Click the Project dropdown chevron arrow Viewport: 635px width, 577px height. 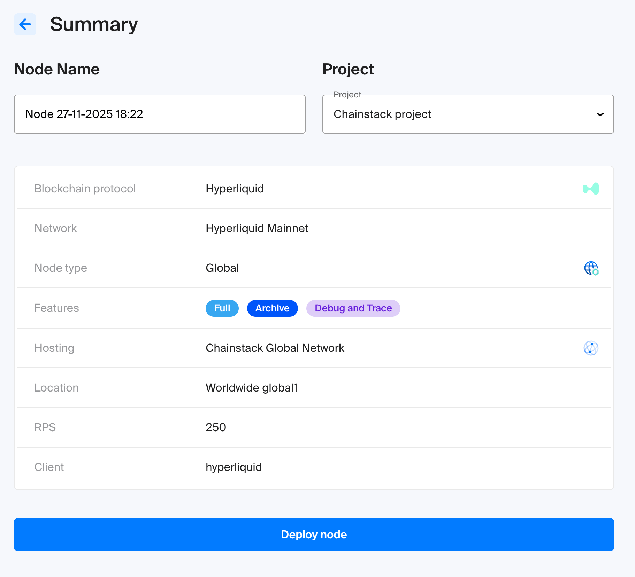coord(600,114)
